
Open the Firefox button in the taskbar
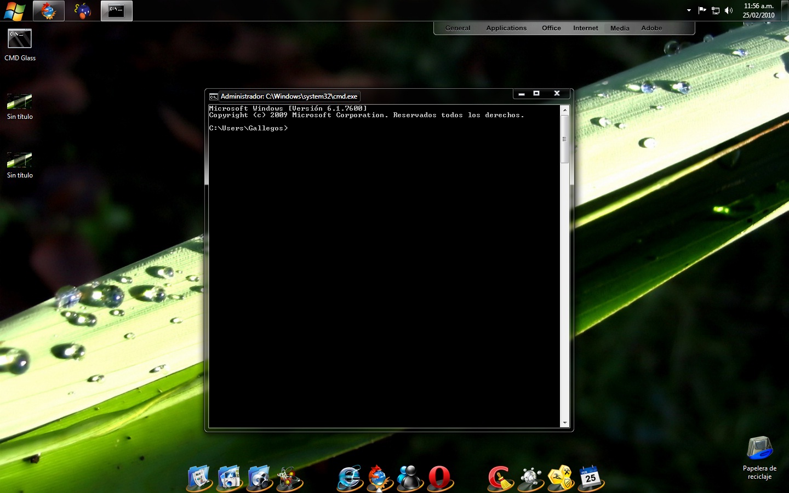[49, 11]
